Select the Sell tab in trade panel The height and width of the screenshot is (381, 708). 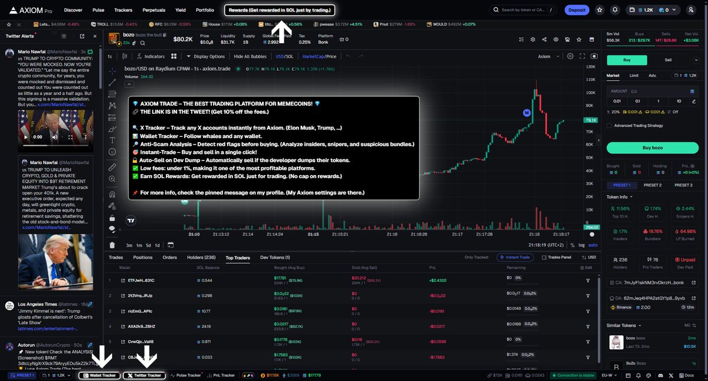pos(668,60)
